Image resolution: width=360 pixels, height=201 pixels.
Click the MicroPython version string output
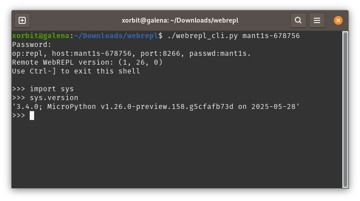point(156,107)
